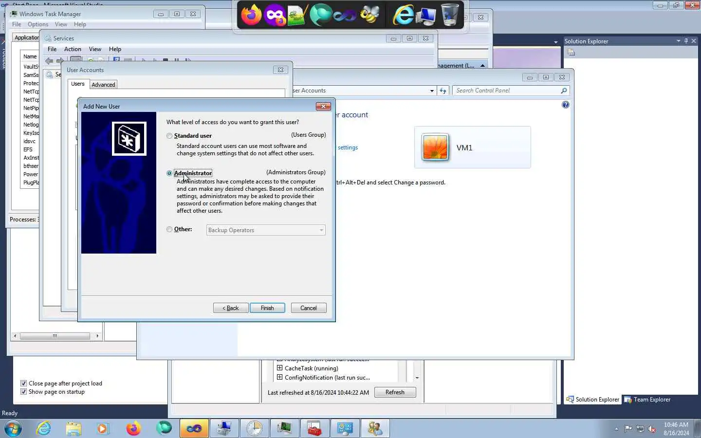Image resolution: width=701 pixels, height=438 pixels.
Task: Open the teal globe app in taskbar
Action: tap(164, 428)
